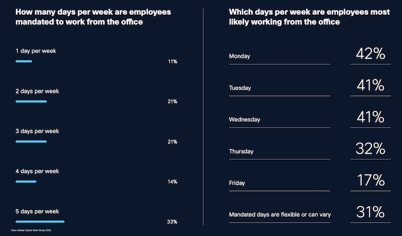Click the 33% value

173,222
